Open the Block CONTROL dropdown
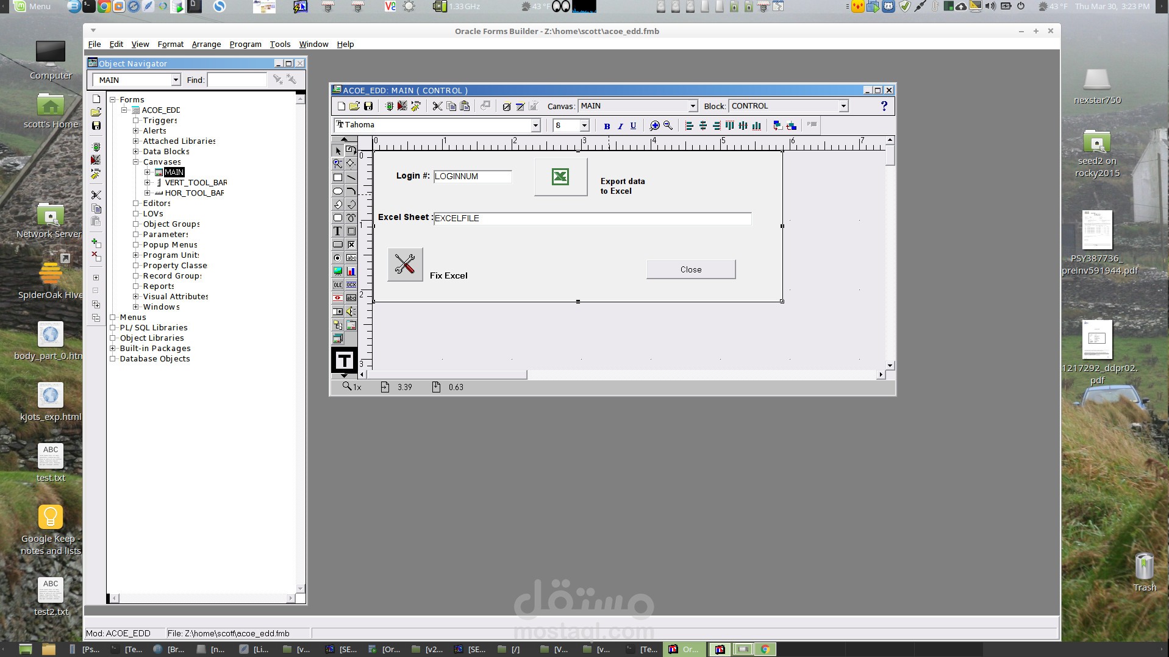The width and height of the screenshot is (1169, 657). click(843, 106)
